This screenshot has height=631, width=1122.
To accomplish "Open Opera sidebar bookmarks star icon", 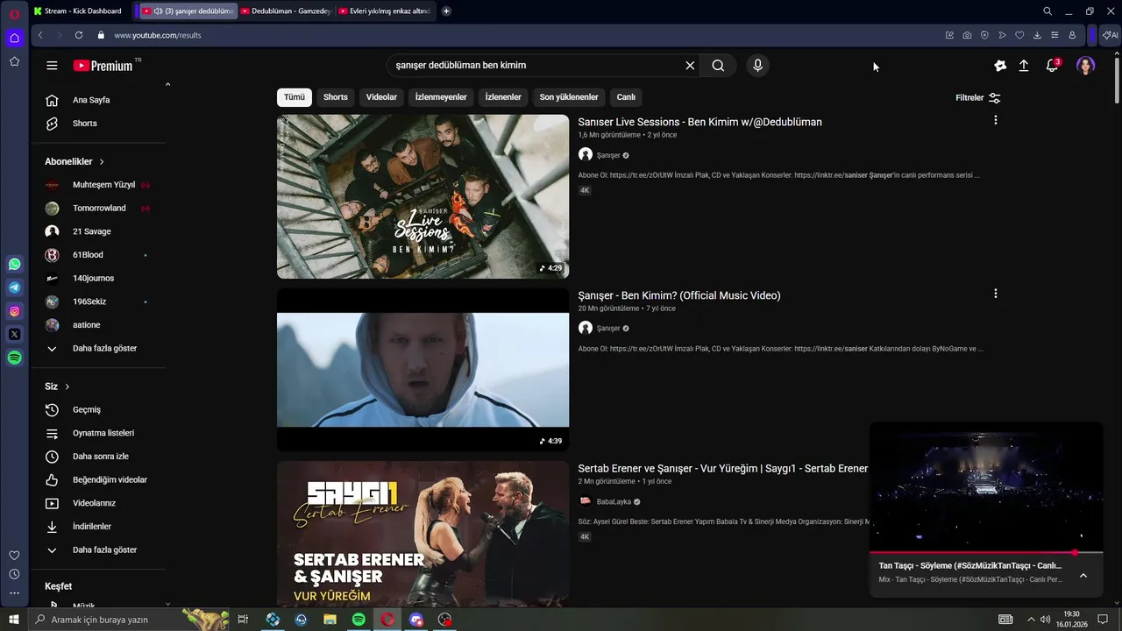I will (14, 61).
